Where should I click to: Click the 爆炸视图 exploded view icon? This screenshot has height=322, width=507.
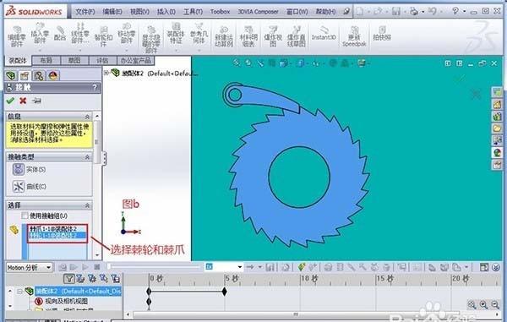coord(273,36)
